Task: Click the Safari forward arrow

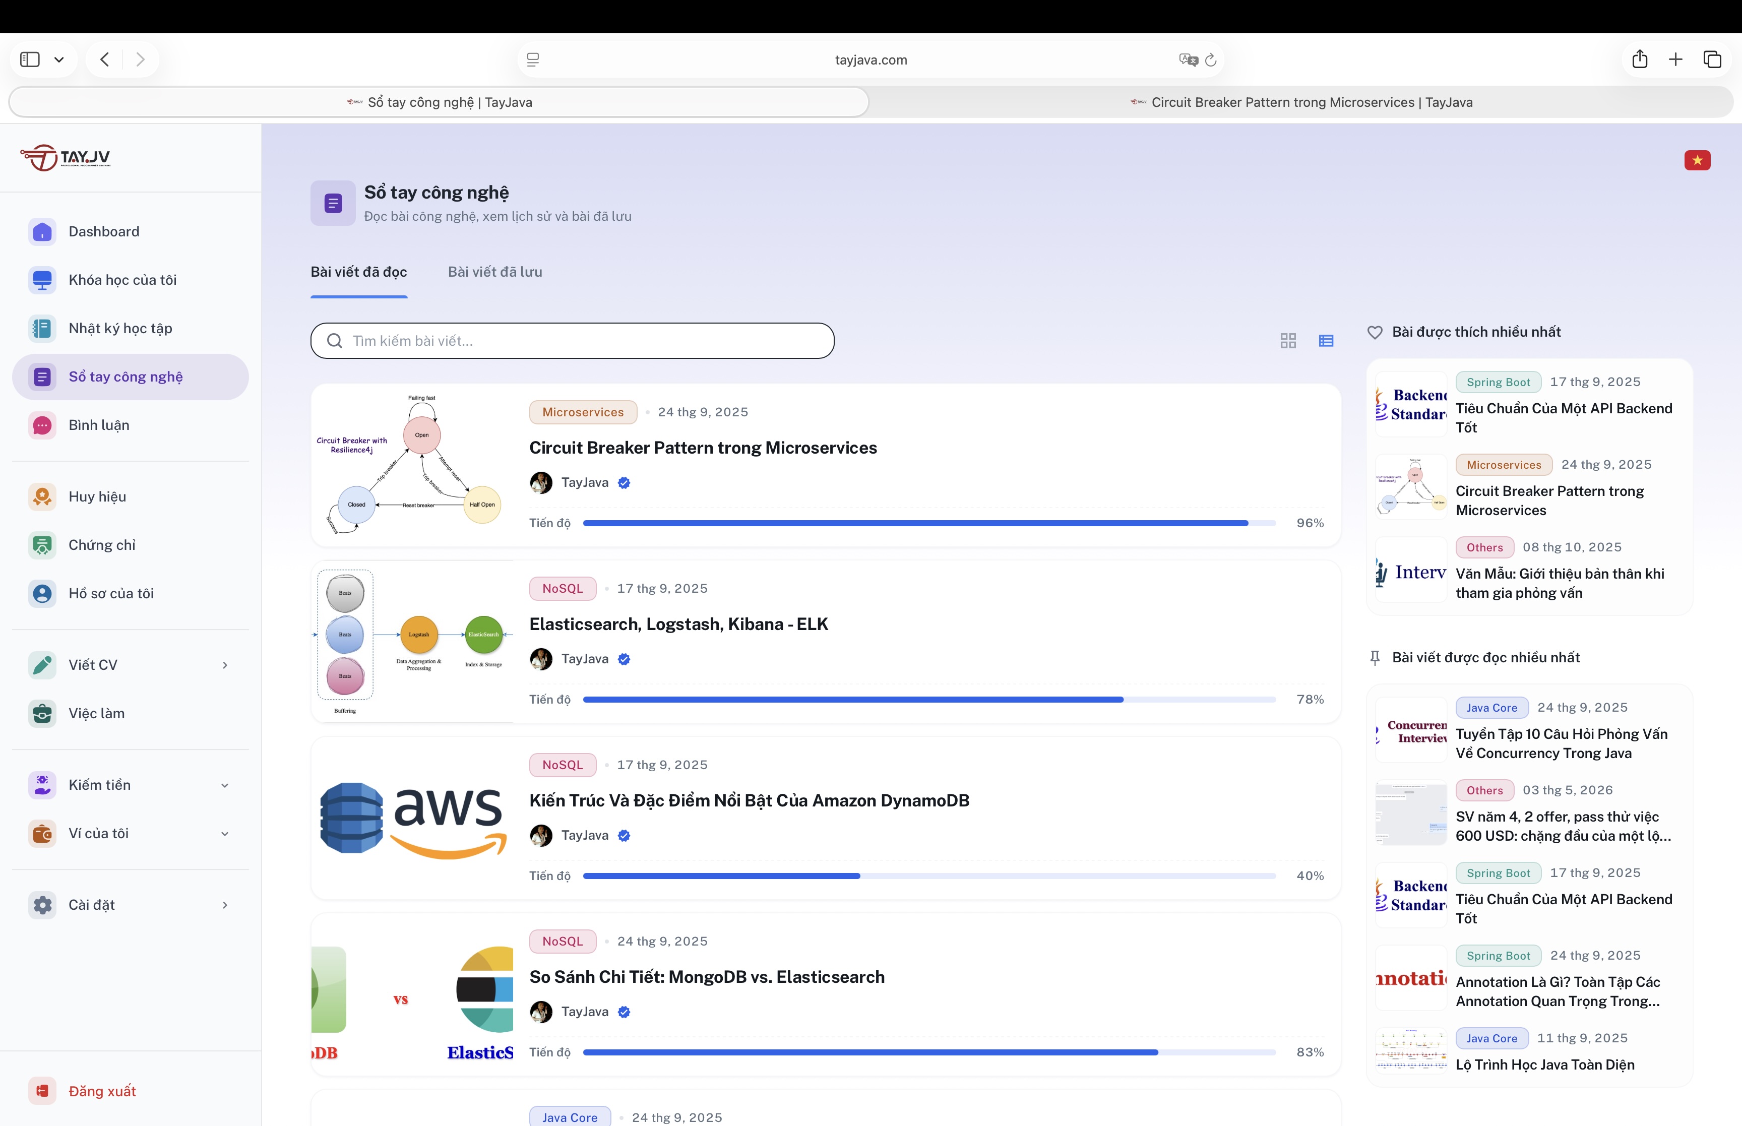Action: pyautogui.click(x=140, y=59)
